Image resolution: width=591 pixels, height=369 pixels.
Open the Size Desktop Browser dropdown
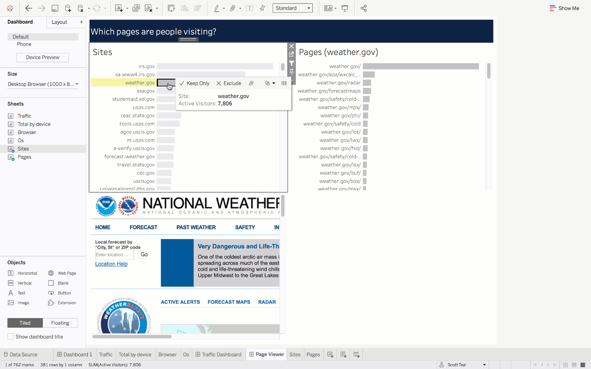(43, 84)
